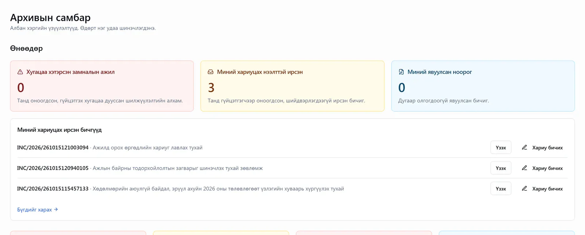
Task: Select document number INC/2026/261015115457133
Action: point(53,188)
